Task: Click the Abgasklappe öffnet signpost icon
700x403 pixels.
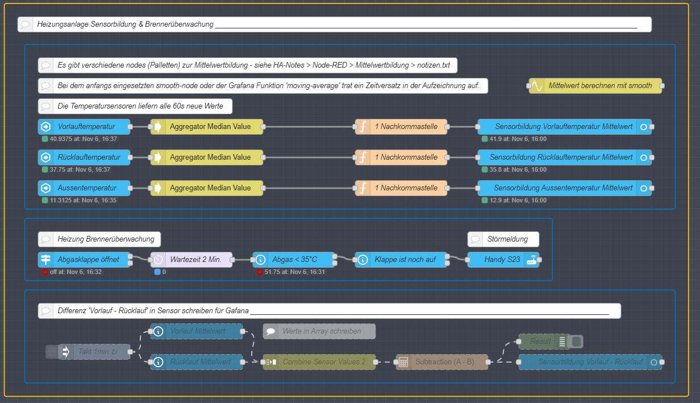Action: (46, 260)
